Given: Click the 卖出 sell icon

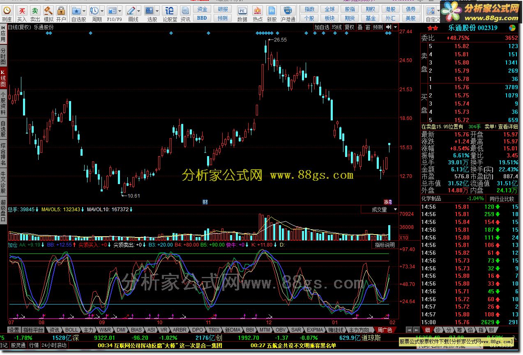Looking at the screenshot, I should (x=35, y=12).
